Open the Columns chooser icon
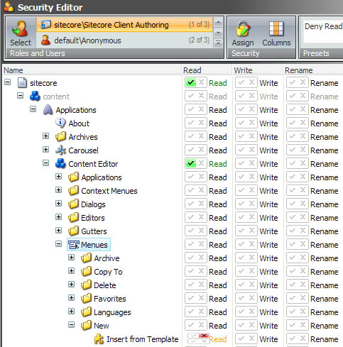343x347 pixels. (x=276, y=28)
